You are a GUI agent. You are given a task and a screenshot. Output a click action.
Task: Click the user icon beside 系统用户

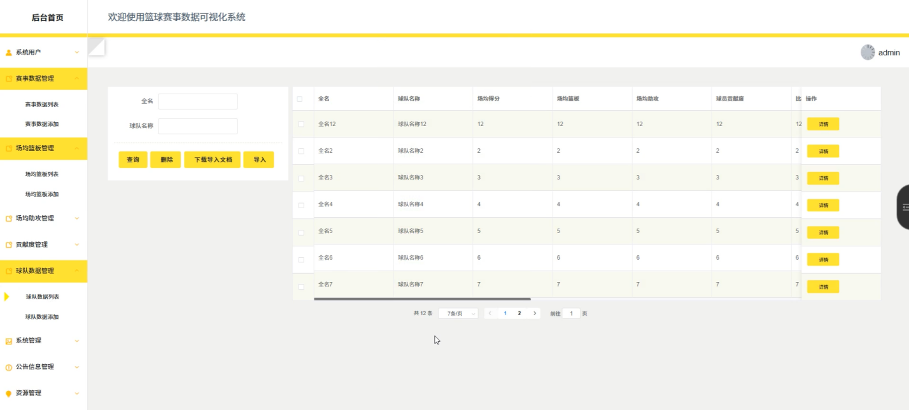tap(9, 52)
